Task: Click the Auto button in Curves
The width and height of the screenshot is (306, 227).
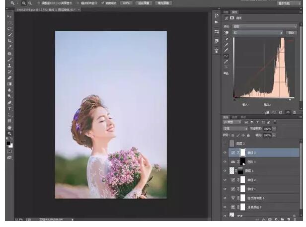Action: (291, 33)
